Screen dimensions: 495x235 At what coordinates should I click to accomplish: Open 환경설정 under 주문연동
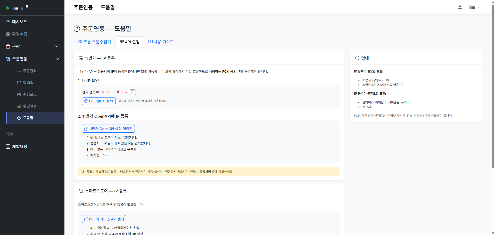35,106
